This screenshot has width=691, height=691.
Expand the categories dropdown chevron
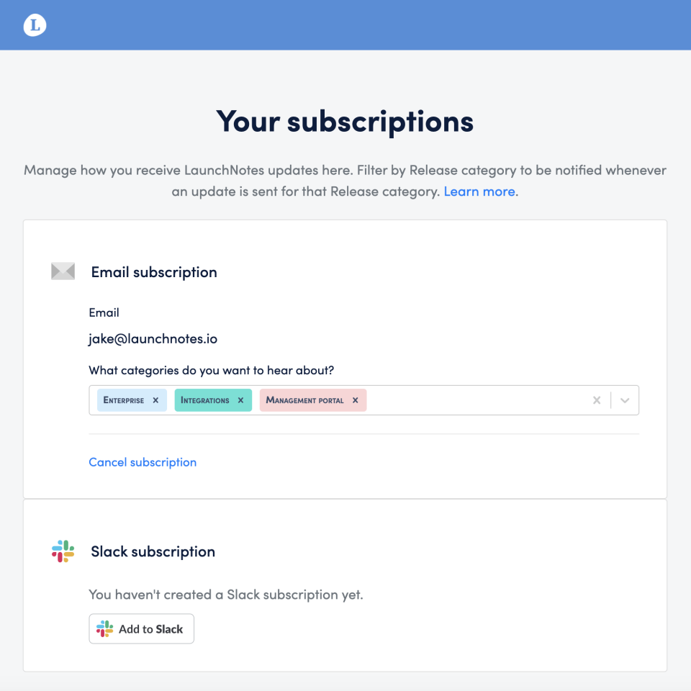tap(625, 400)
